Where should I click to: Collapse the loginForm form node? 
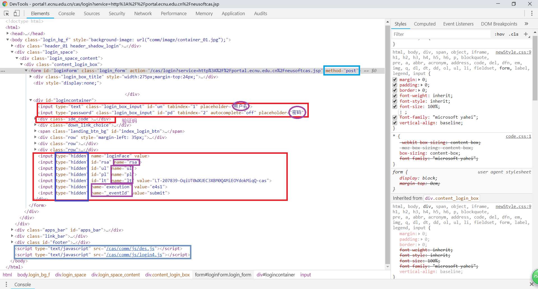click(x=26, y=70)
